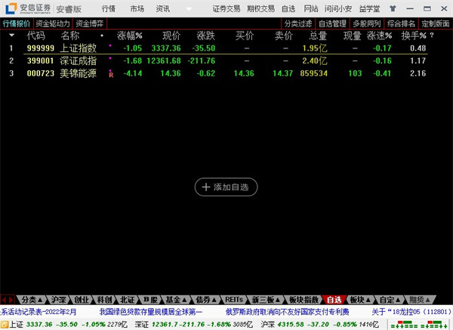The width and height of the screenshot is (453, 330).
Task: Click the left tab scroll arrow
Action: (4, 300)
